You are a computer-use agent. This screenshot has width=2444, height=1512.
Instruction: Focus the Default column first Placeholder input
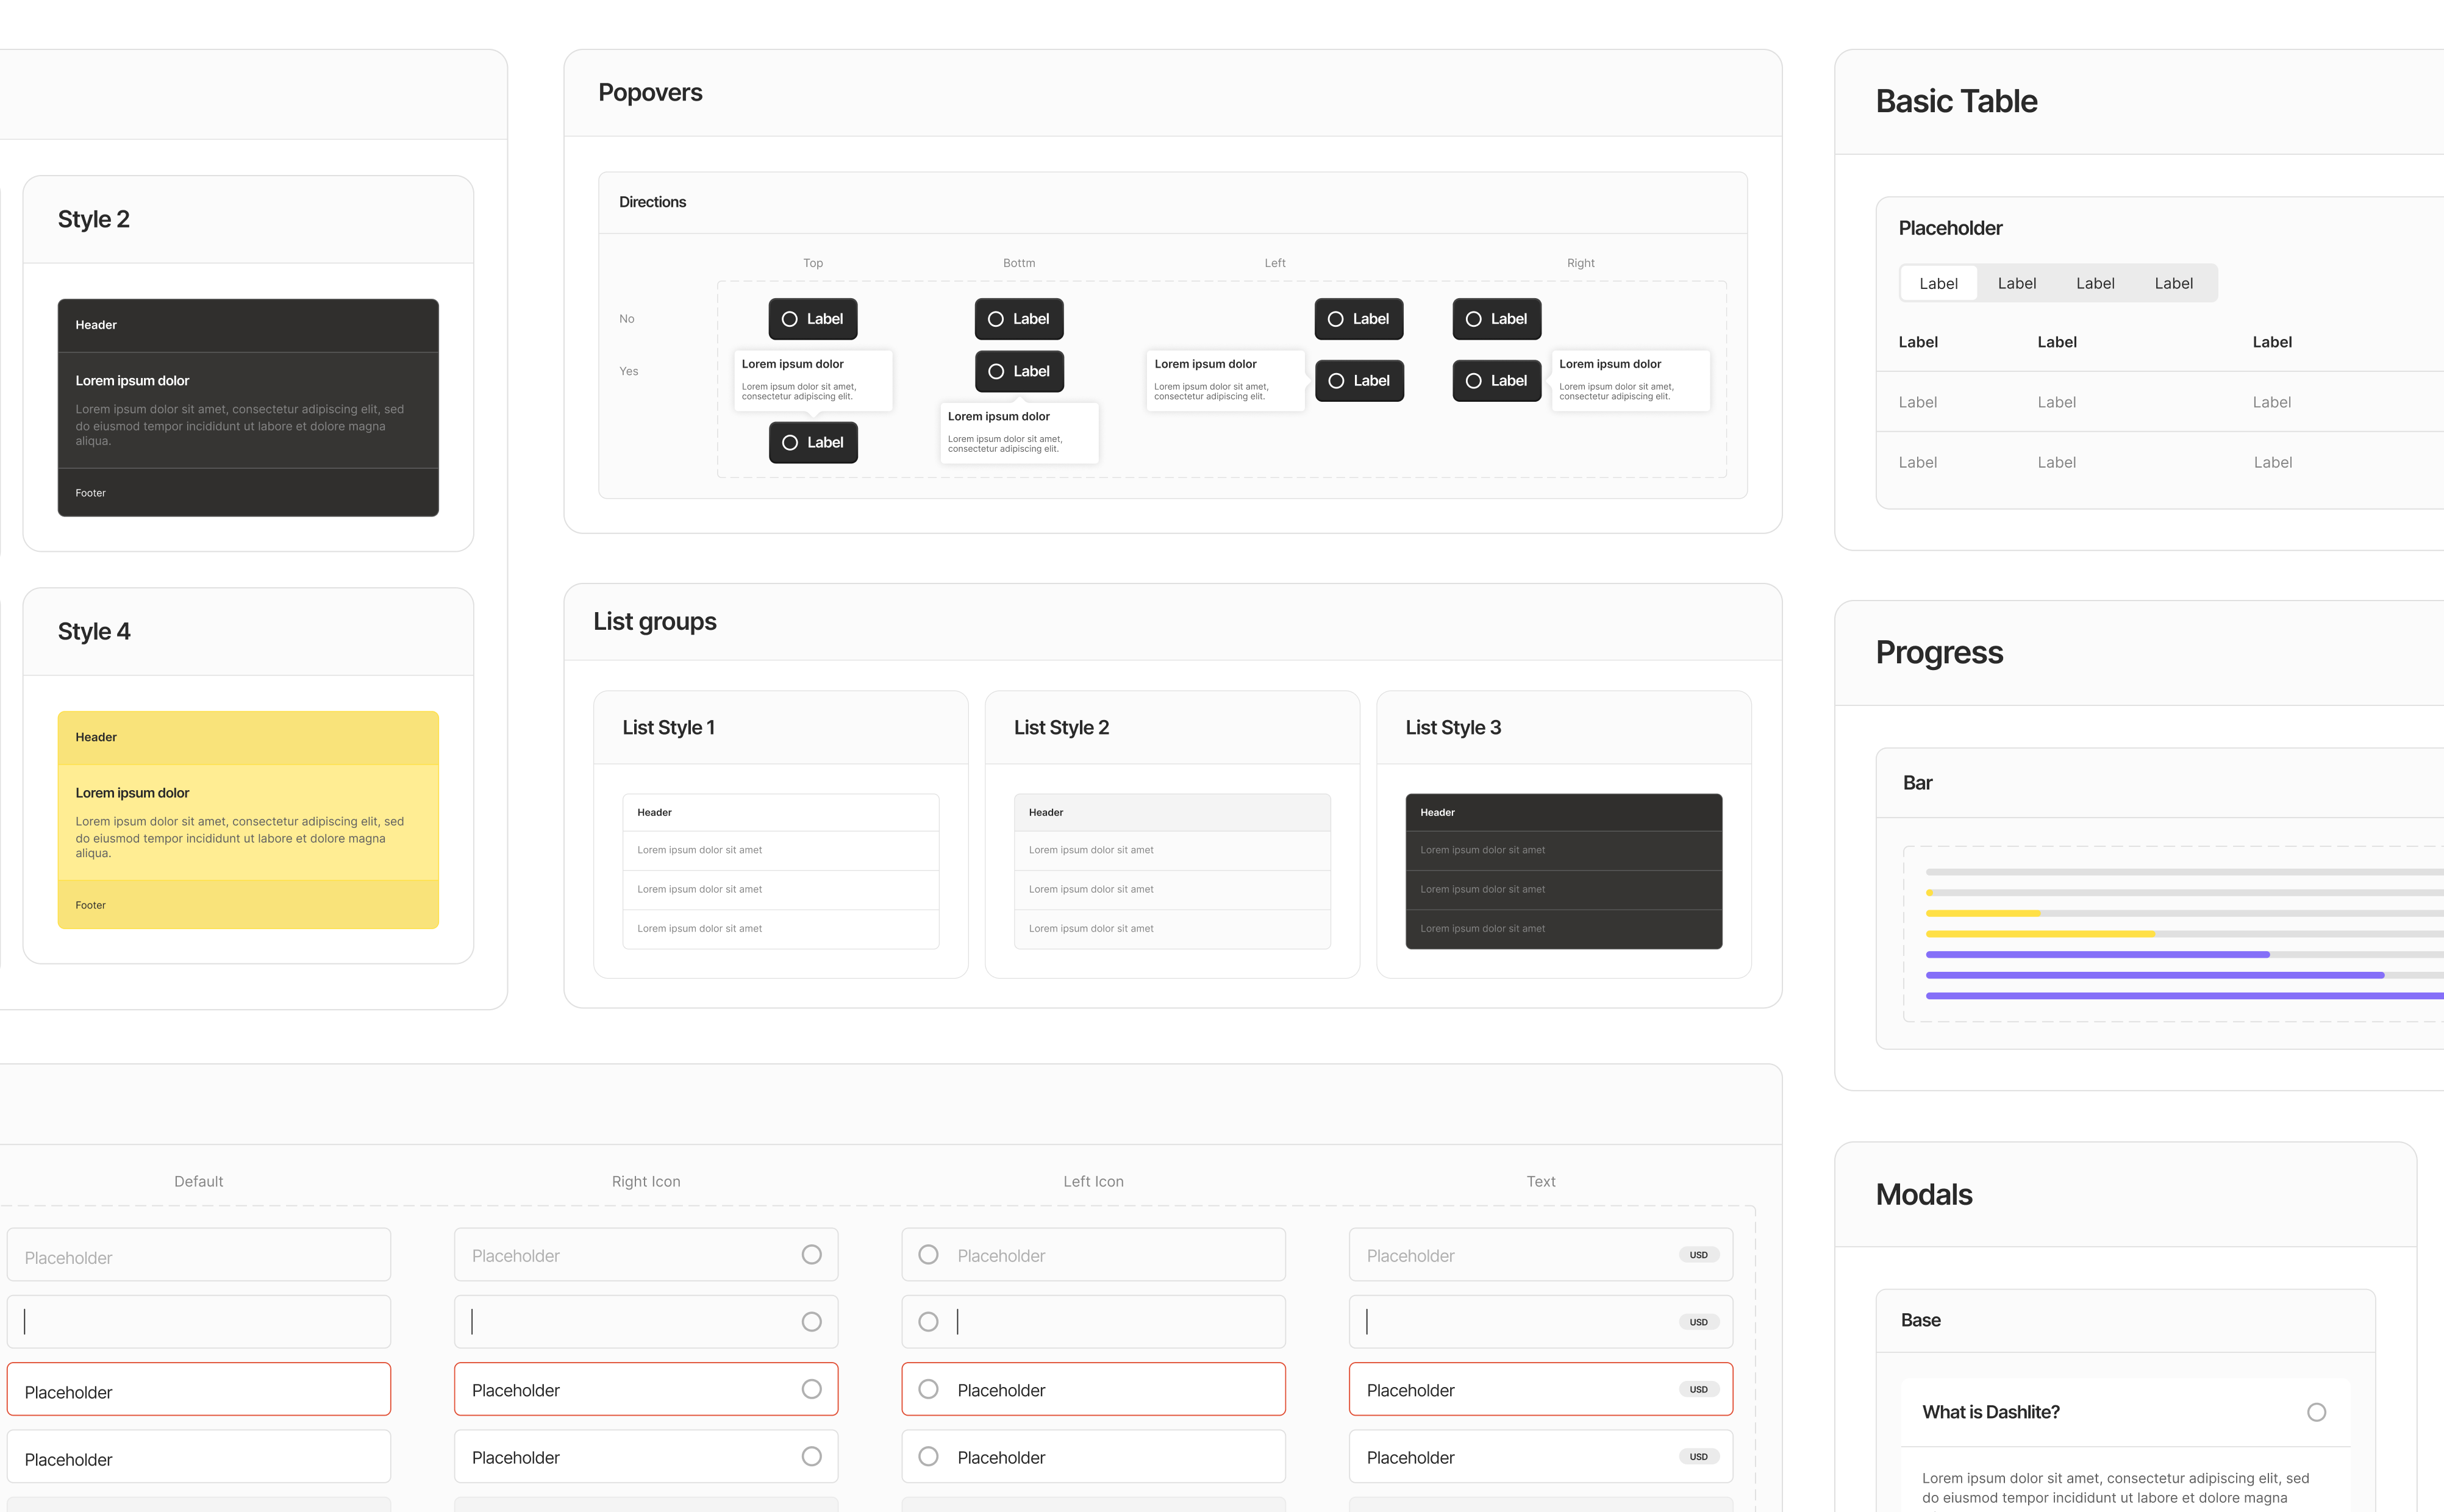198,1256
